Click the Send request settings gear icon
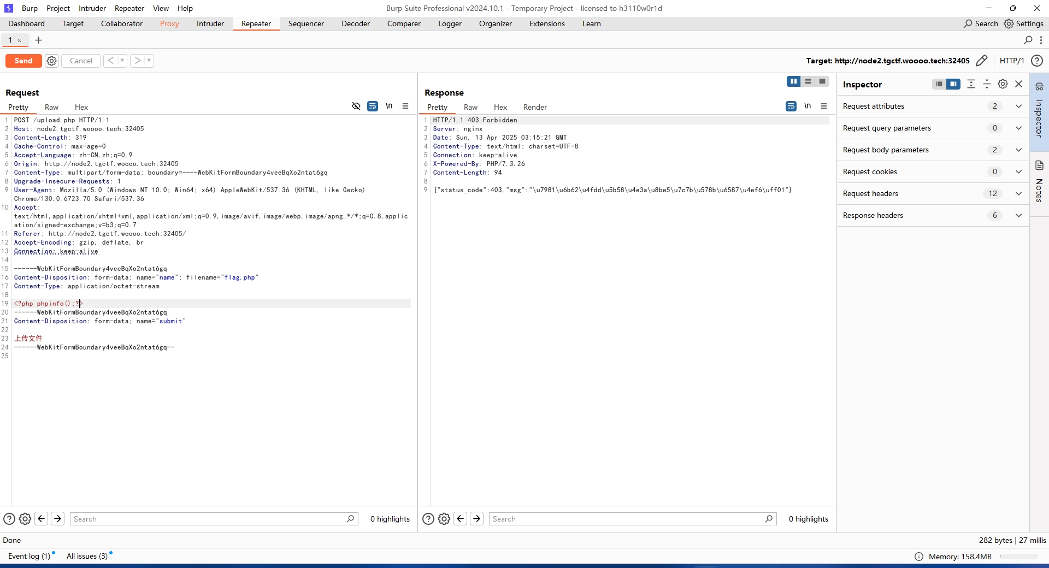1049x568 pixels. click(x=51, y=61)
